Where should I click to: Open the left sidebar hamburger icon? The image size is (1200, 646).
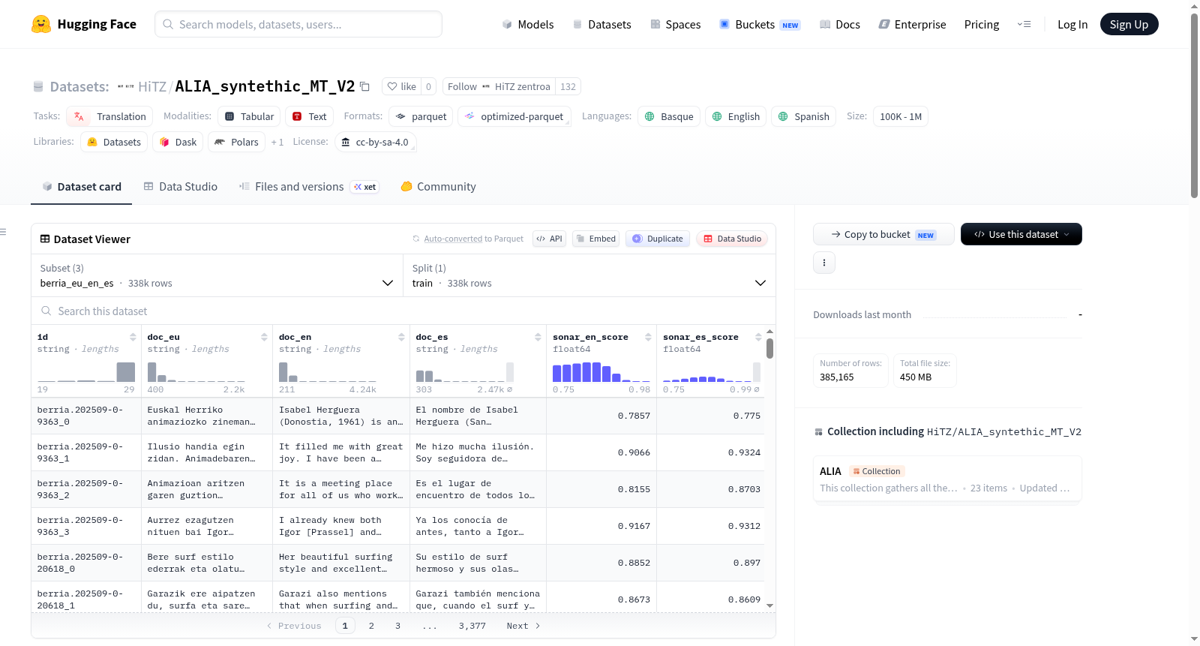click(x=4, y=232)
